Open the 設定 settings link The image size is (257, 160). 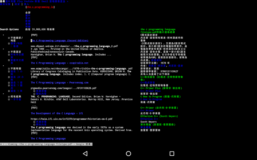click(17, 4)
